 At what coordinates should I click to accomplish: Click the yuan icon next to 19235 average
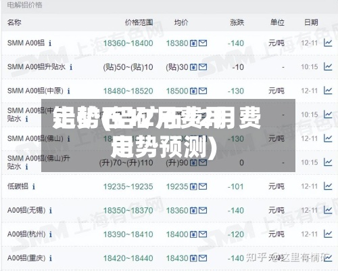[x=193, y=187]
